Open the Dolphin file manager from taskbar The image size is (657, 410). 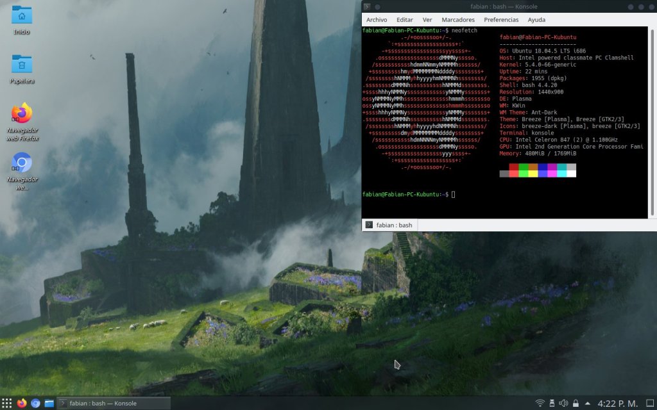[49, 403]
